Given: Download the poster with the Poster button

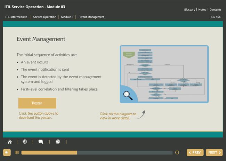Looking at the screenshot, I should pos(37,103).
